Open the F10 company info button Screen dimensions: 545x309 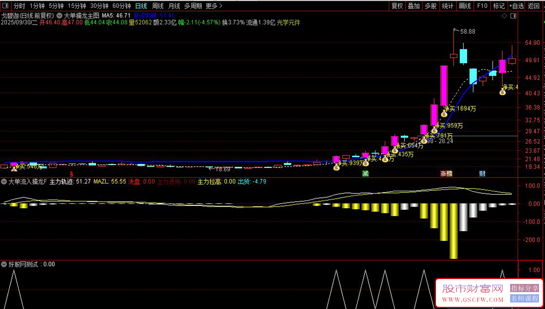tap(482, 6)
